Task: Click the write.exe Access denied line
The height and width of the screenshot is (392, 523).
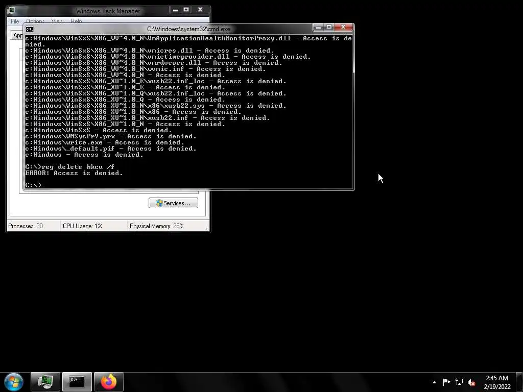Action: point(104,142)
